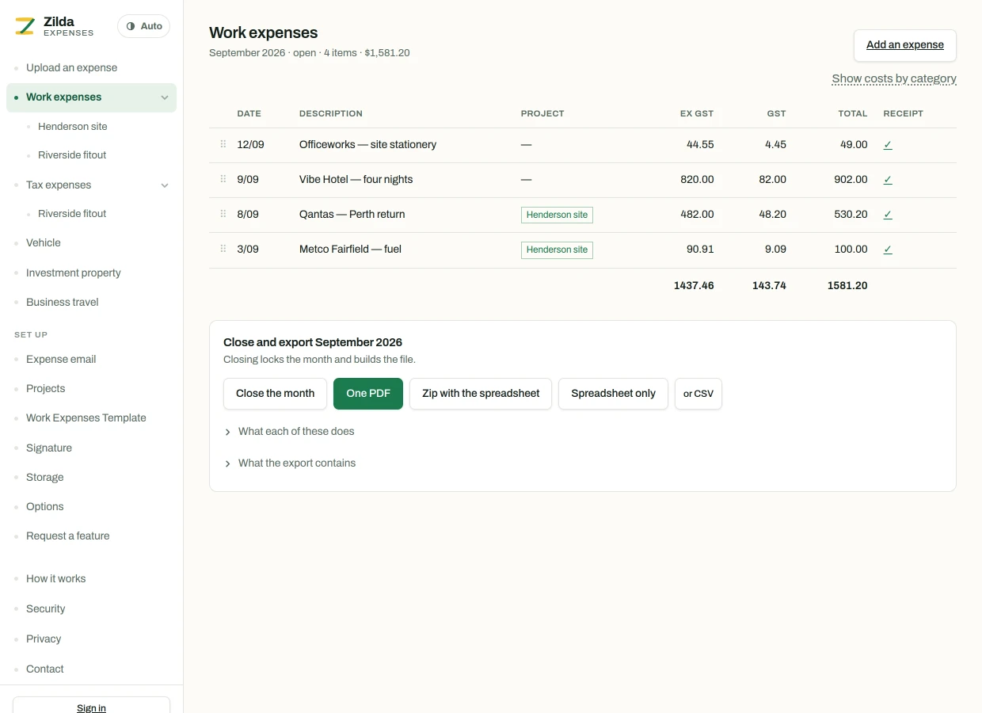Open receipt checkmark for Officeworks expense
982x713 pixels.
[x=888, y=145]
